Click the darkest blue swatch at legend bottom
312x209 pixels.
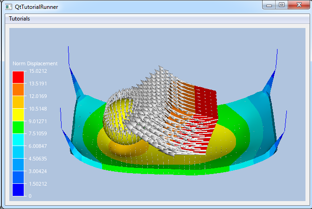[18, 190]
